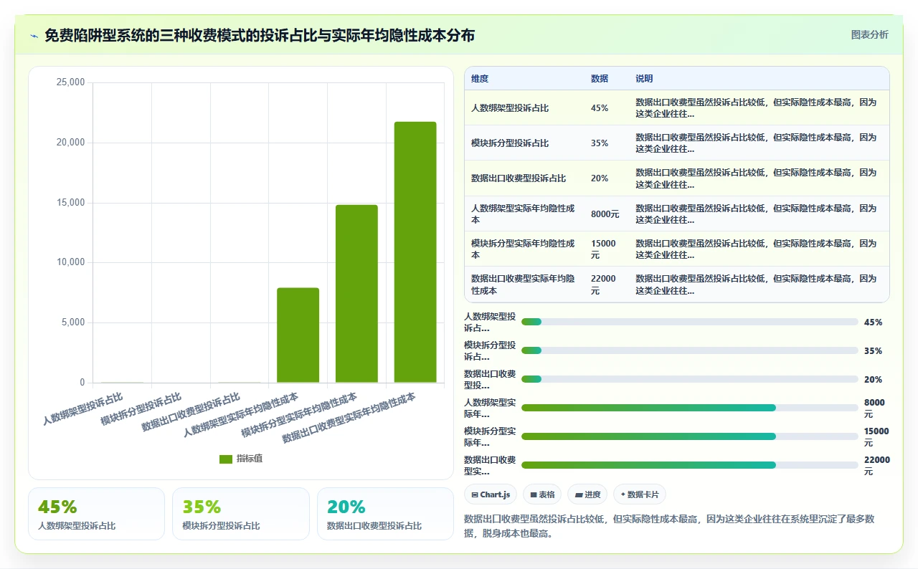Screen dimensions: 918x569
Task: Click the Chart.js tag
Action: click(x=491, y=494)
